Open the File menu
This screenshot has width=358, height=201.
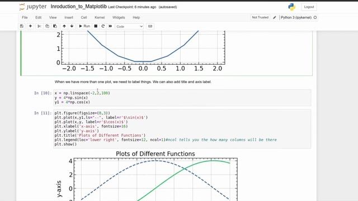click(x=25, y=17)
